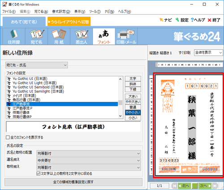Switch to うら(レイアウト)へ切替 tab

[69, 22]
